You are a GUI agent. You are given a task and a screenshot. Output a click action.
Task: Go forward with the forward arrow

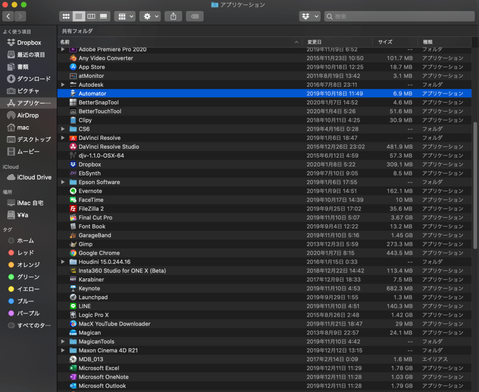[x=20, y=16]
